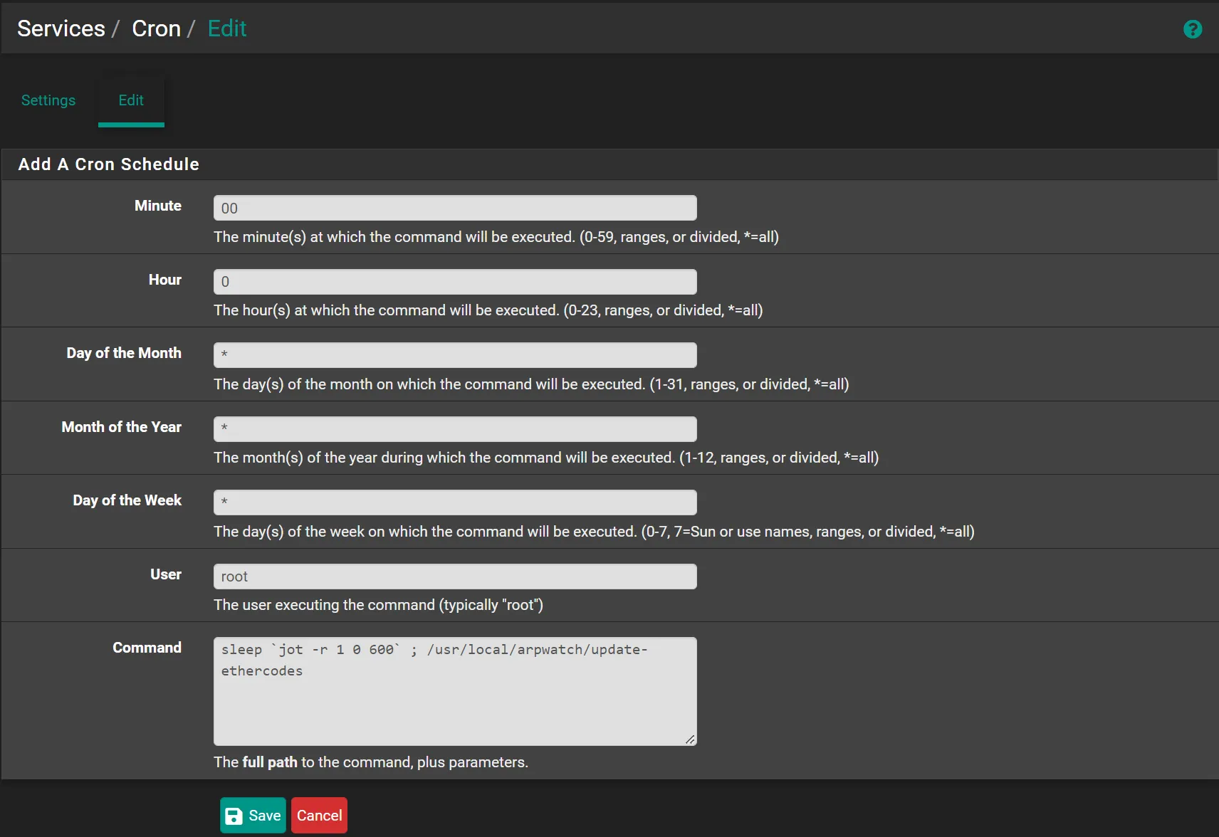The height and width of the screenshot is (837, 1219).
Task: Click the Command textarea resize handle
Action: [x=689, y=739]
